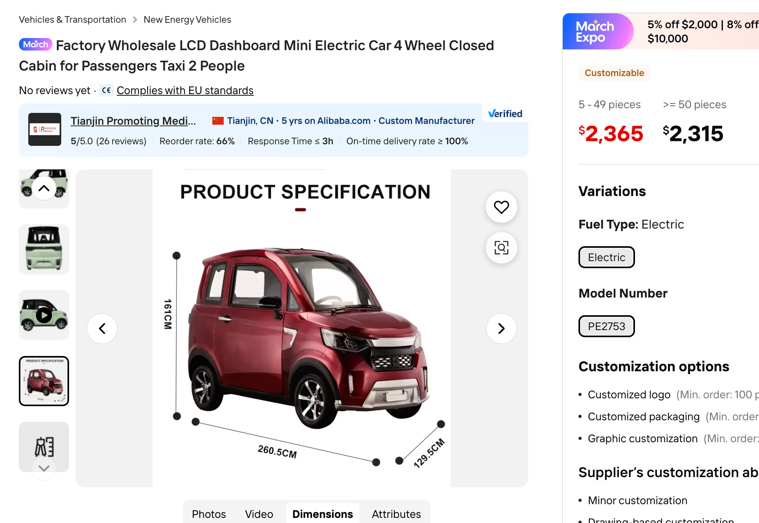Open the Tianjin Promoting Medi supplier link
Image resolution: width=759 pixels, height=523 pixels.
pos(133,121)
